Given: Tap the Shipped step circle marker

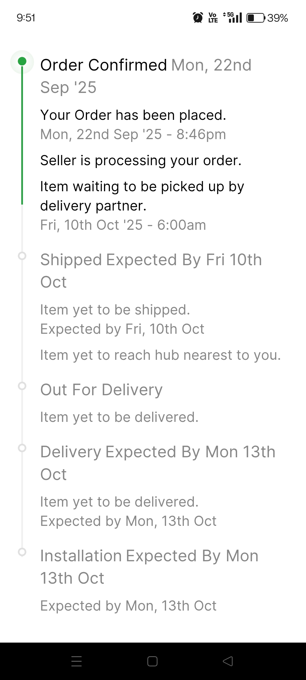Looking at the screenshot, I should (x=22, y=256).
